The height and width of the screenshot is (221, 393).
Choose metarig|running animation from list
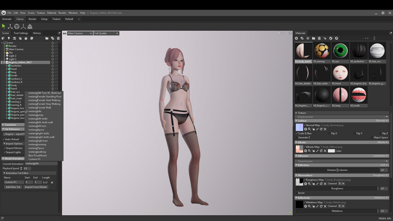pyautogui.click(x=37, y=145)
